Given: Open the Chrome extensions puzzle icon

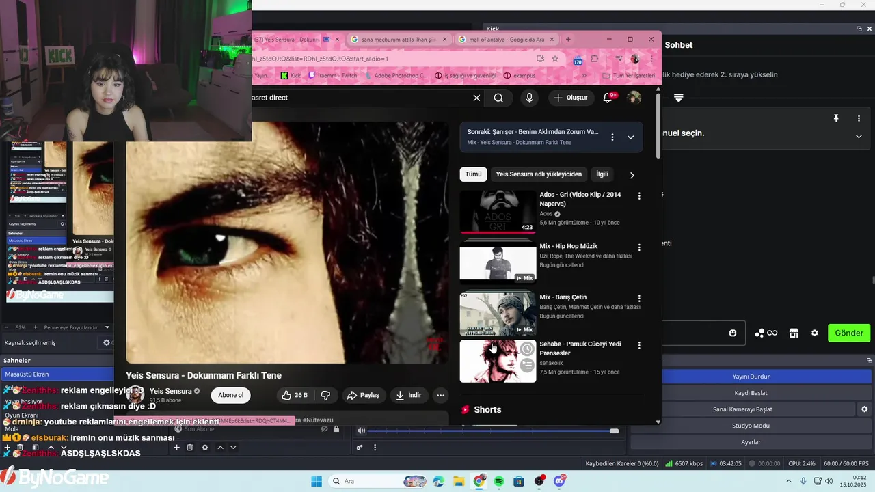Looking at the screenshot, I should [595, 59].
